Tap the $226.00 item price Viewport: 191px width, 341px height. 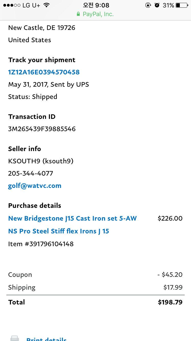[170, 218]
